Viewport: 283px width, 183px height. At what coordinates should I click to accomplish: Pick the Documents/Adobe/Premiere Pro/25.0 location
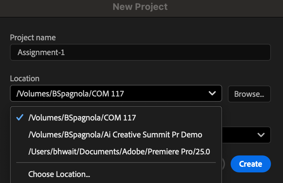[x=119, y=152]
